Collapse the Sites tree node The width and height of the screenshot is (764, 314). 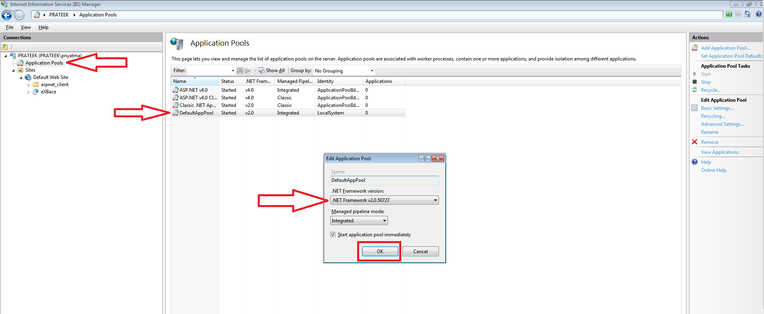tap(13, 70)
